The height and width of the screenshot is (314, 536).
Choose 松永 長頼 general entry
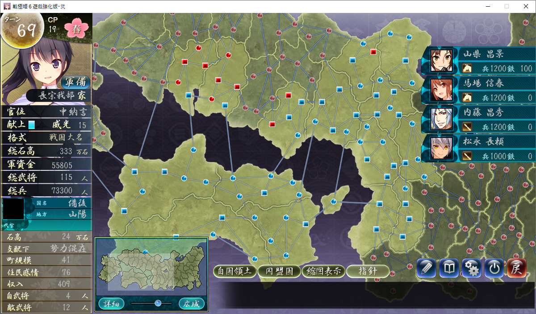(x=478, y=148)
